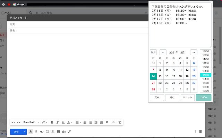The width and height of the screenshot is (222, 138).
Task: Click the Gmail search magnifier icon
Action: [x=31, y=13]
